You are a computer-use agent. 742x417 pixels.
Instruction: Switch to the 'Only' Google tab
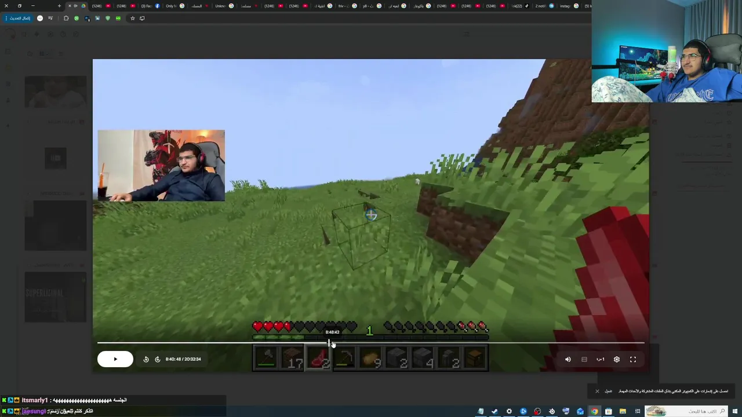coord(174,6)
